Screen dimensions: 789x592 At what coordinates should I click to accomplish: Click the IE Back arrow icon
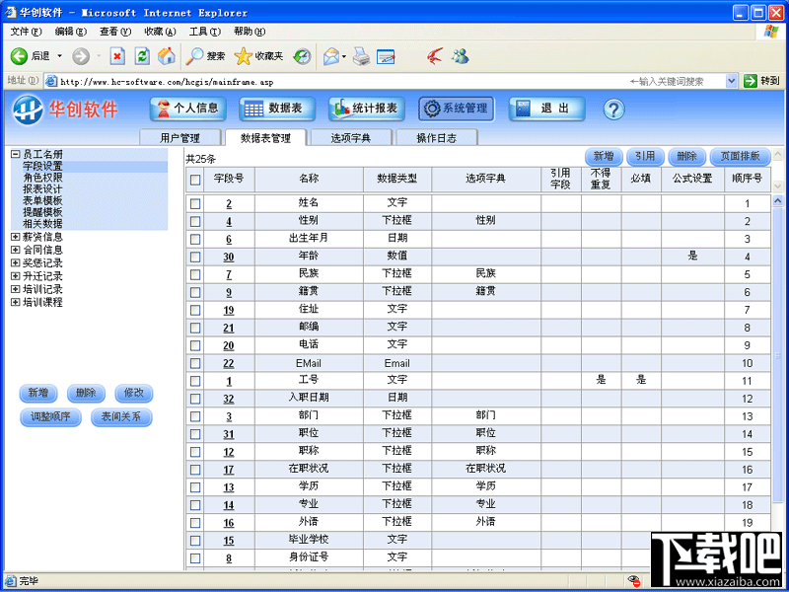[19, 56]
